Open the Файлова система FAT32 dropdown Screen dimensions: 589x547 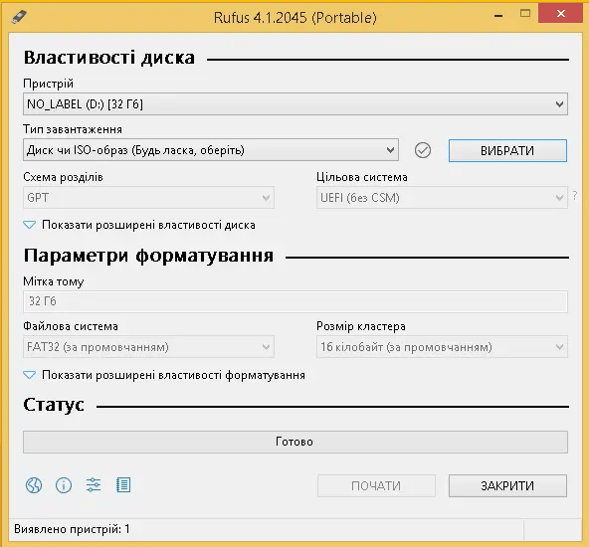(148, 346)
